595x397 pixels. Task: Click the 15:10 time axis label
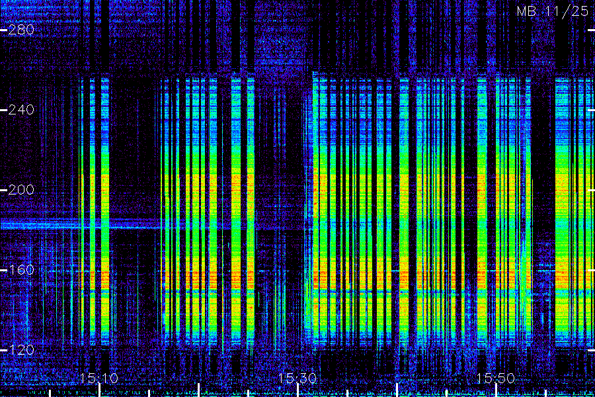[x=99, y=378]
